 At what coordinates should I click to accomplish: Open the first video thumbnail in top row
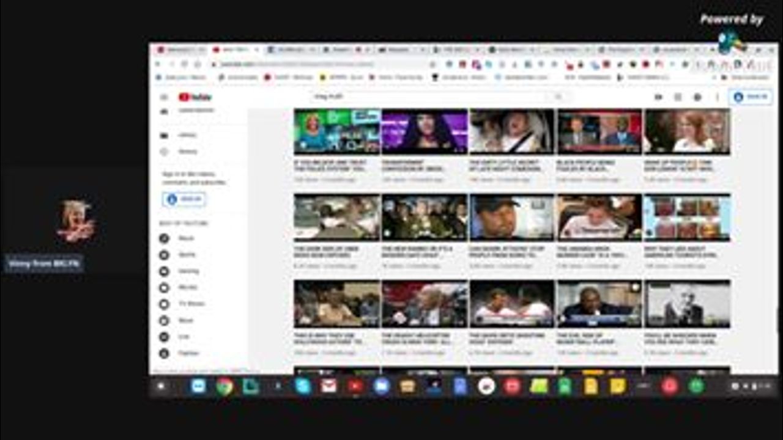click(336, 131)
